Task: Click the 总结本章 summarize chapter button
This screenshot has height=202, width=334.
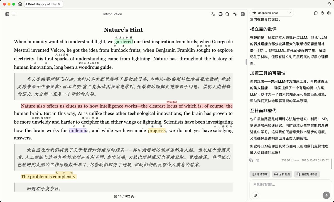Action: pos(259,174)
